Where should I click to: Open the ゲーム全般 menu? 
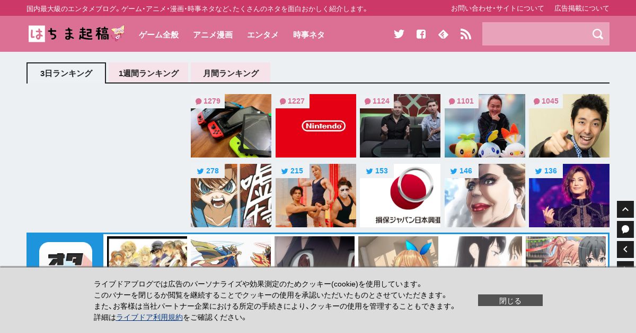click(x=158, y=34)
